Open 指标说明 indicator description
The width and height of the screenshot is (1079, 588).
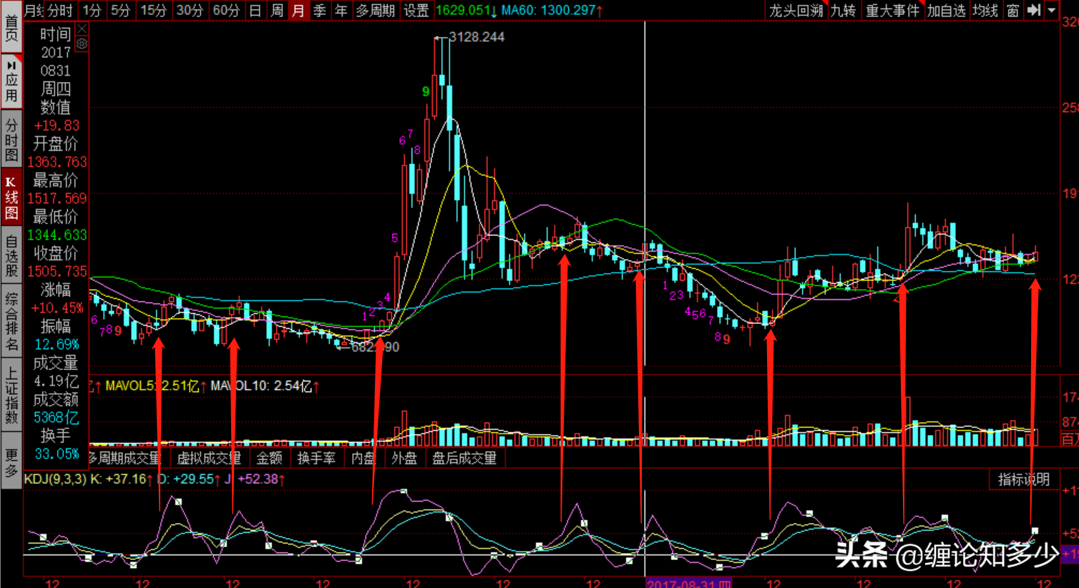(x=1024, y=479)
